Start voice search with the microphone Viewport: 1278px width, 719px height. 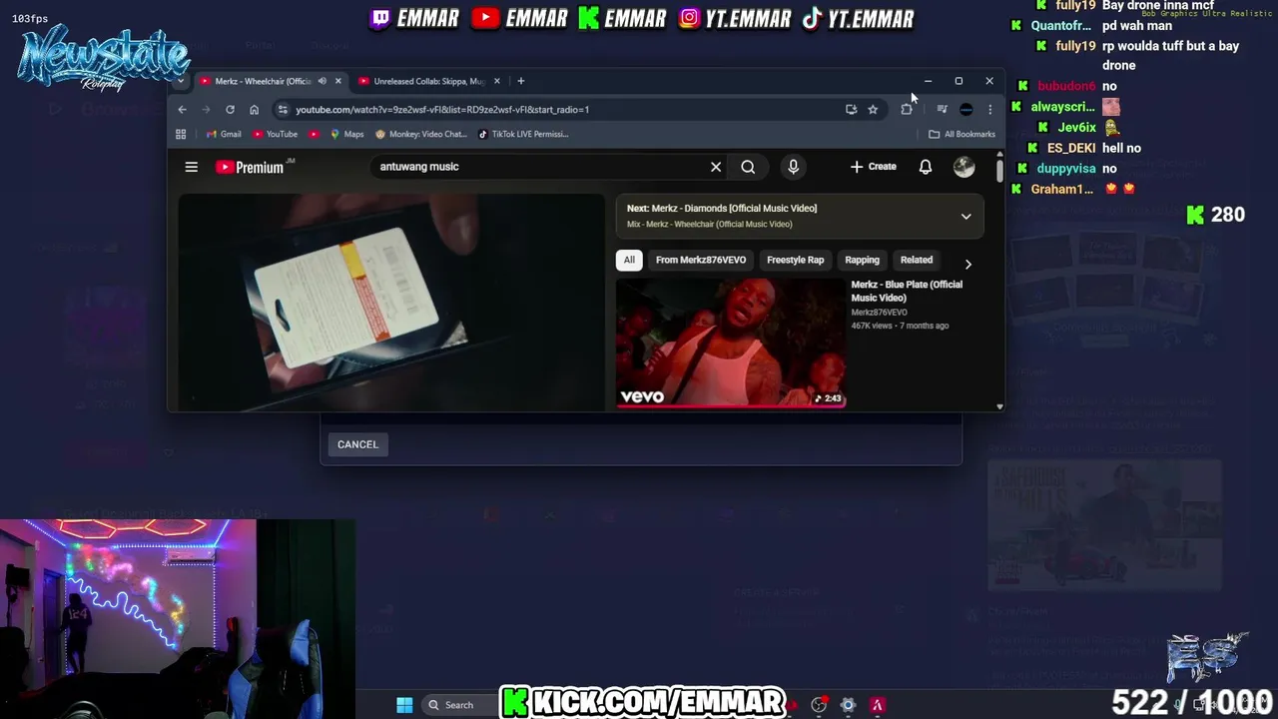(x=793, y=167)
